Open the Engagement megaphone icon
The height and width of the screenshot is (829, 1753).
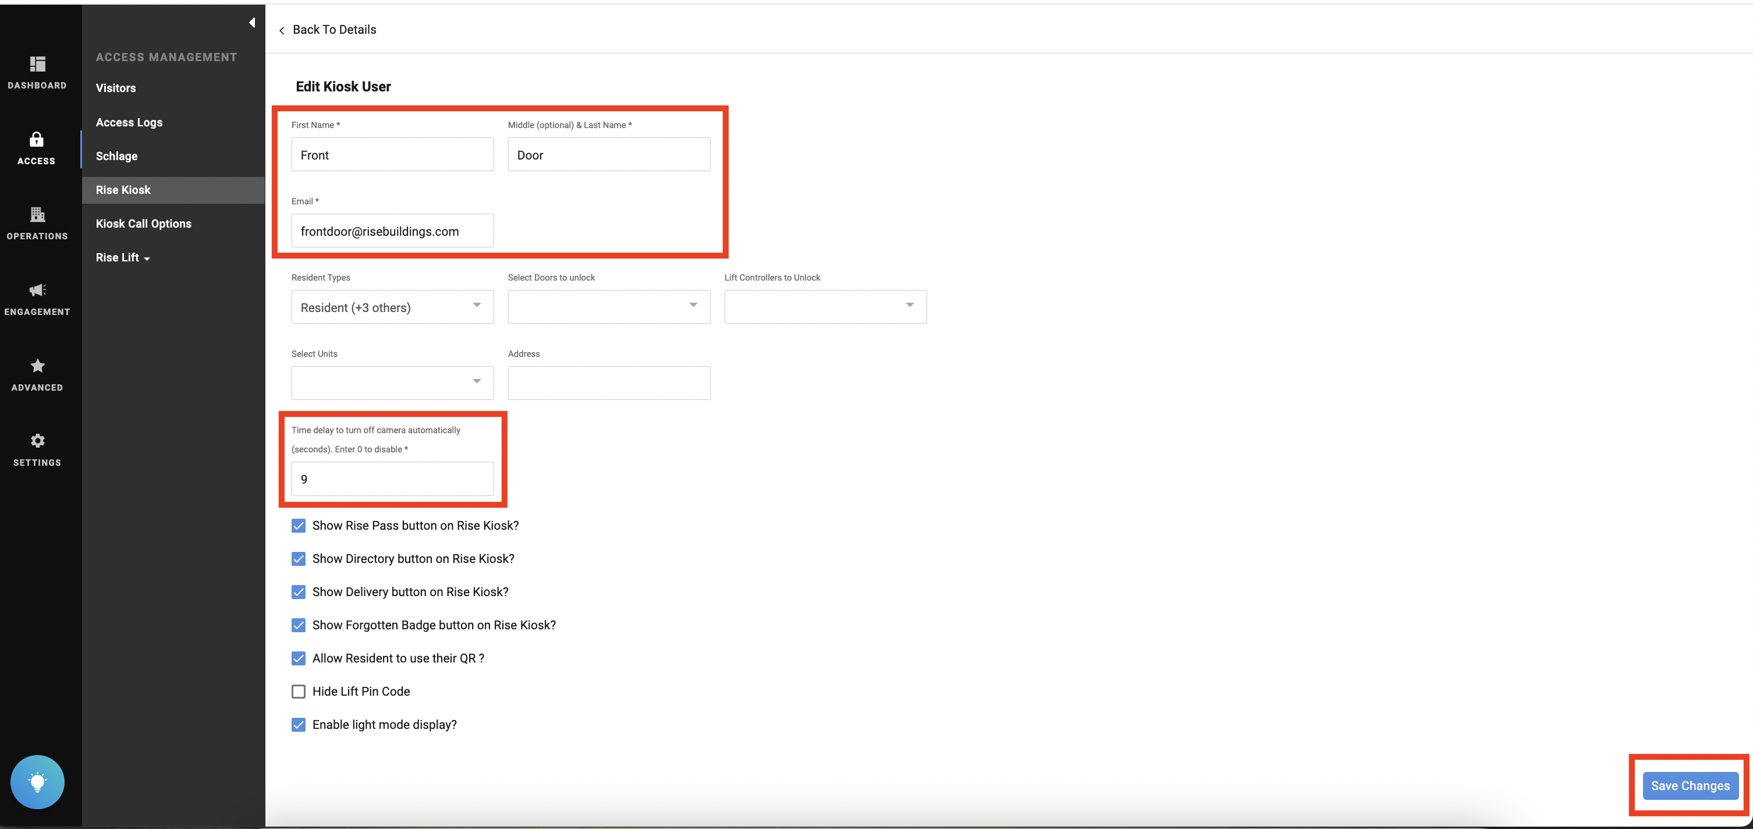point(37,290)
